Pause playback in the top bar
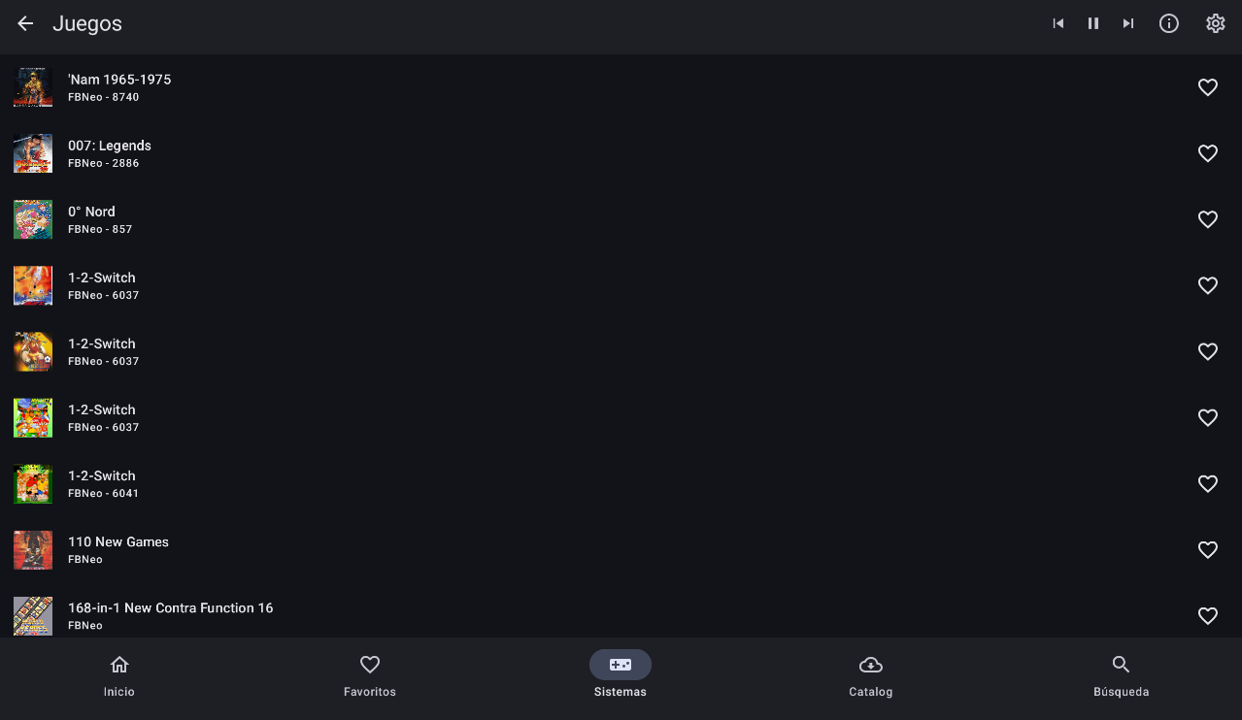This screenshot has width=1242, height=720. [x=1093, y=23]
